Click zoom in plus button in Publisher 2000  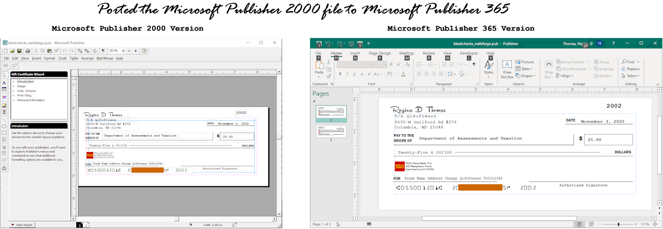click(x=136, y=51)
